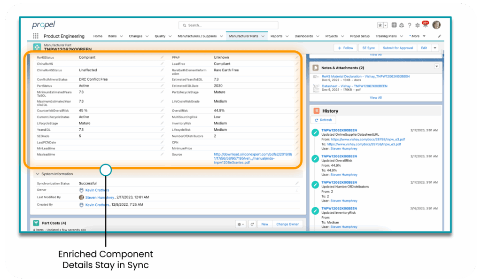Click the pencil edit icon for RoHSStatus
Image resolution: width=481 pixels, height=280 pixels.
coord(162,58)
